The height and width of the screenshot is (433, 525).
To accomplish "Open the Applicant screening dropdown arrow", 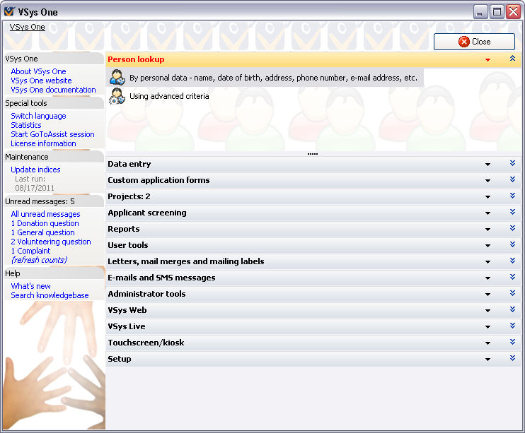I will click(487, 213).
